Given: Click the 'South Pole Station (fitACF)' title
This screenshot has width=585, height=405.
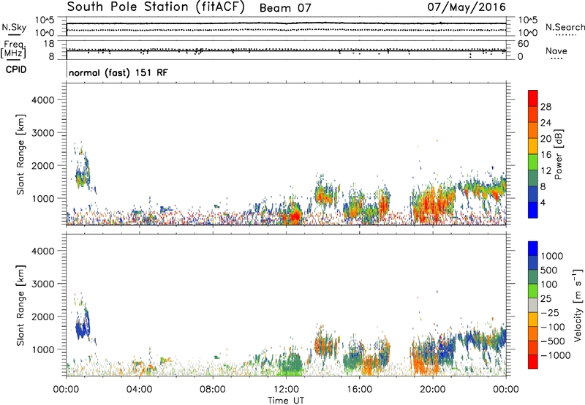Looking at the screenshot, I should click(156, 7).
